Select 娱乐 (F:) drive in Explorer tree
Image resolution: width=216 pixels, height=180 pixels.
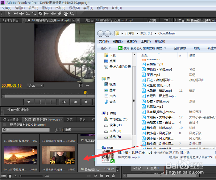114,137
